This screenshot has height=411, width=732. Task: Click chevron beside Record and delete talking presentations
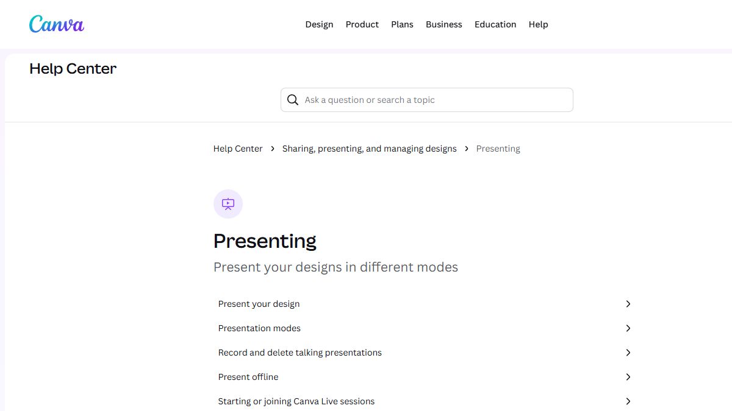tap(628, 353)
